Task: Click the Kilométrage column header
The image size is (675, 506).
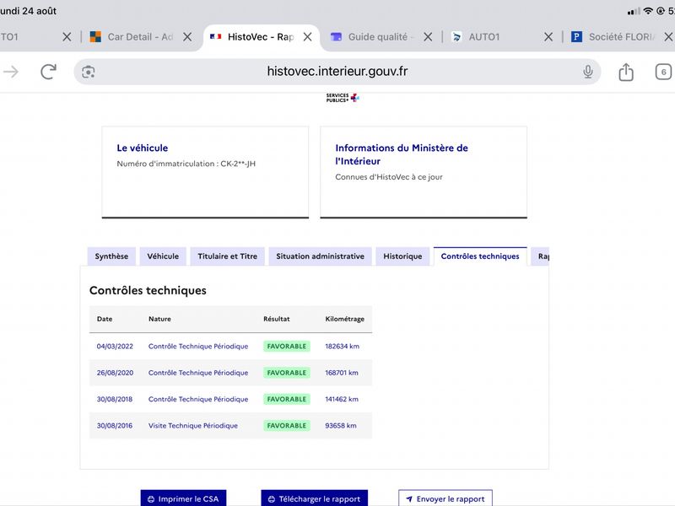Action: [x=344, y=319]
